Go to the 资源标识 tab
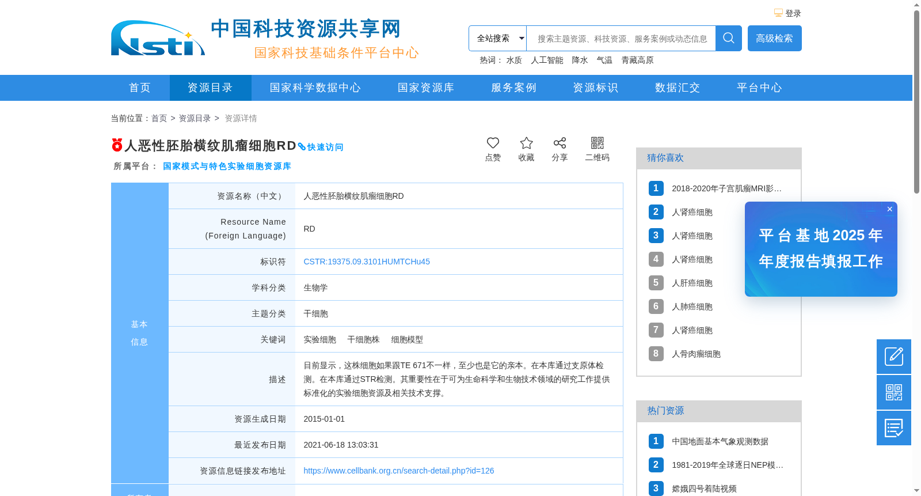The width and height of the screenshot is (921, 496). 595,88
